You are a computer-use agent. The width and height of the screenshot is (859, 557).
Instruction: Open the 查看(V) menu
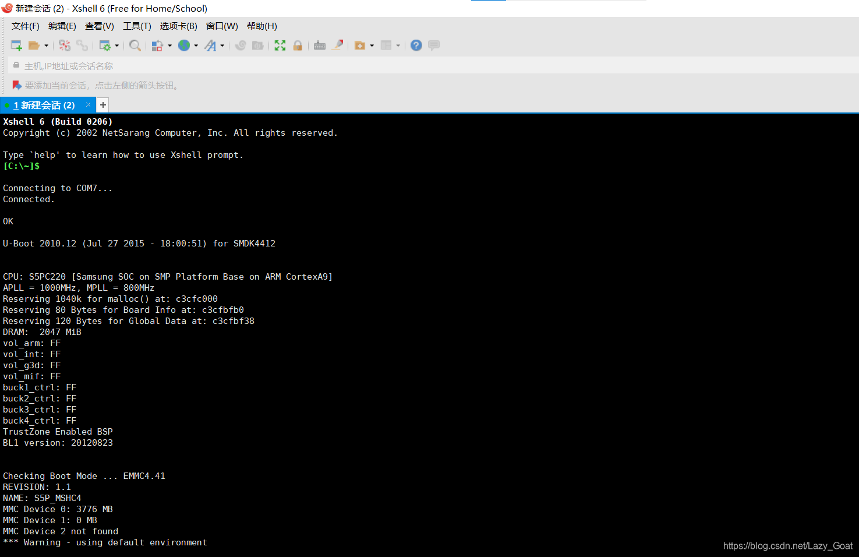coord(100,26)
